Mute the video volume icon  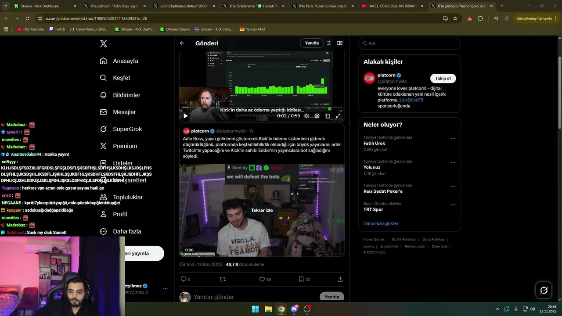pos(306,116)
